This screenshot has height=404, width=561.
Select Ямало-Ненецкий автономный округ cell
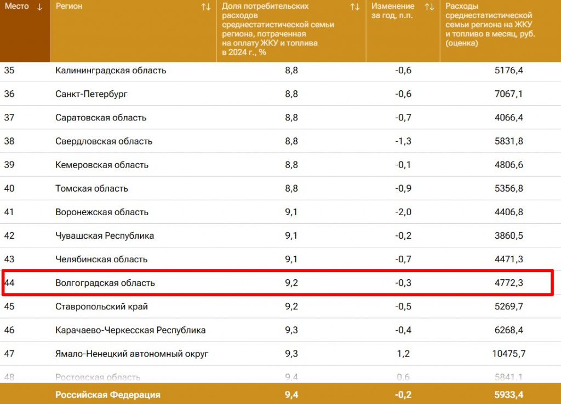[131, 354]
